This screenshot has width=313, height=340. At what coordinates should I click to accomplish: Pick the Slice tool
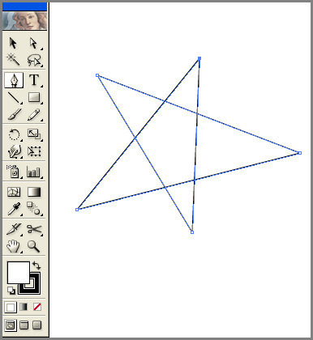[14, 229]
